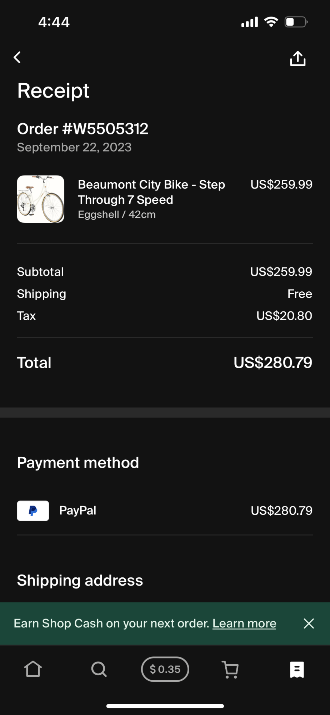Tap the $0.35 Shop Cash balance

pyautogui.click(x=165, y=669)
